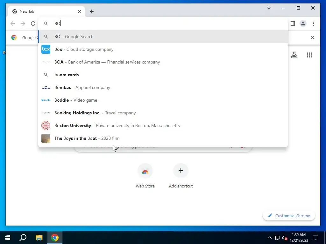Pick the Boddle video game suggestion
The height and width of the screenshot is (244, 326).
pos(163,100)
